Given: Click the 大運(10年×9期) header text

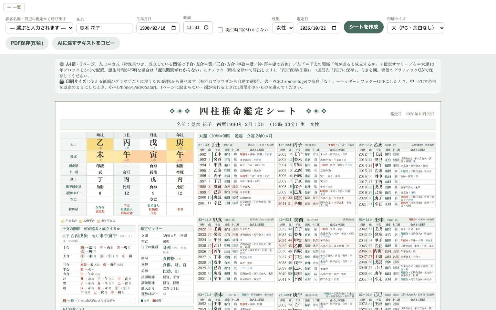Looking at the screenshot, I should (x=215, y=136).
